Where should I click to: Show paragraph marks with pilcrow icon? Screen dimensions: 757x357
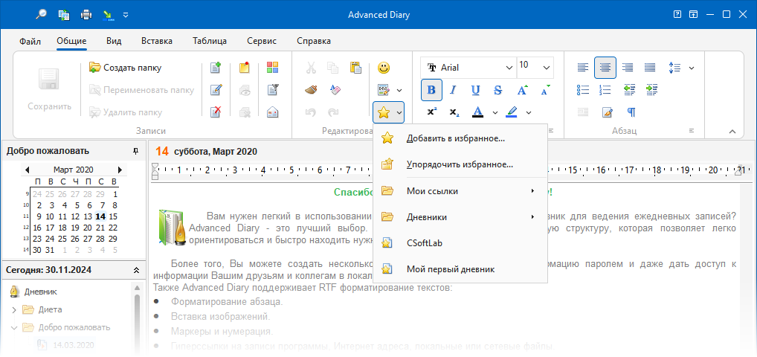631,112
